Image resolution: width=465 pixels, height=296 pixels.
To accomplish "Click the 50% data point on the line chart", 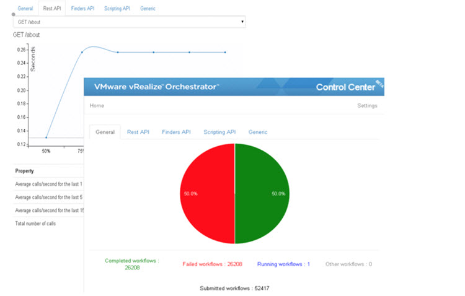I will (46, 137).
